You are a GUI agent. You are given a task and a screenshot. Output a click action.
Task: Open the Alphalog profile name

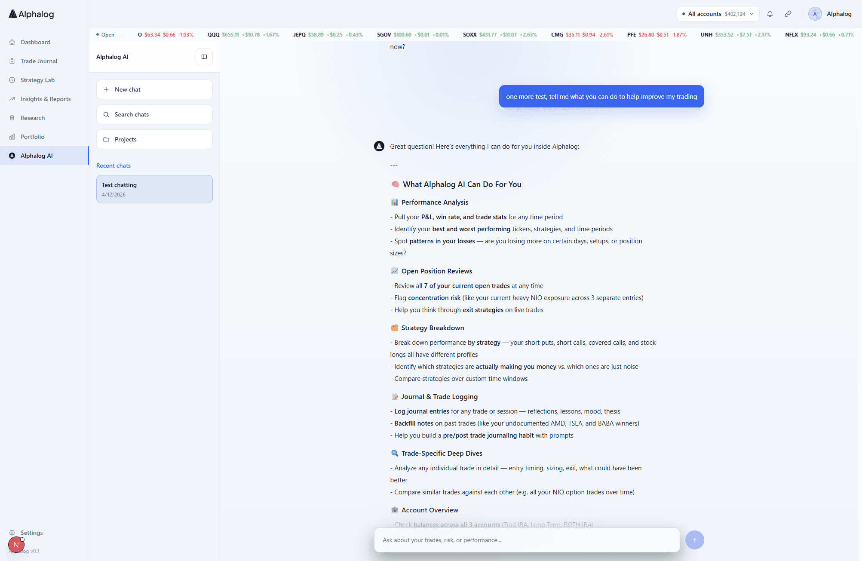839,14
